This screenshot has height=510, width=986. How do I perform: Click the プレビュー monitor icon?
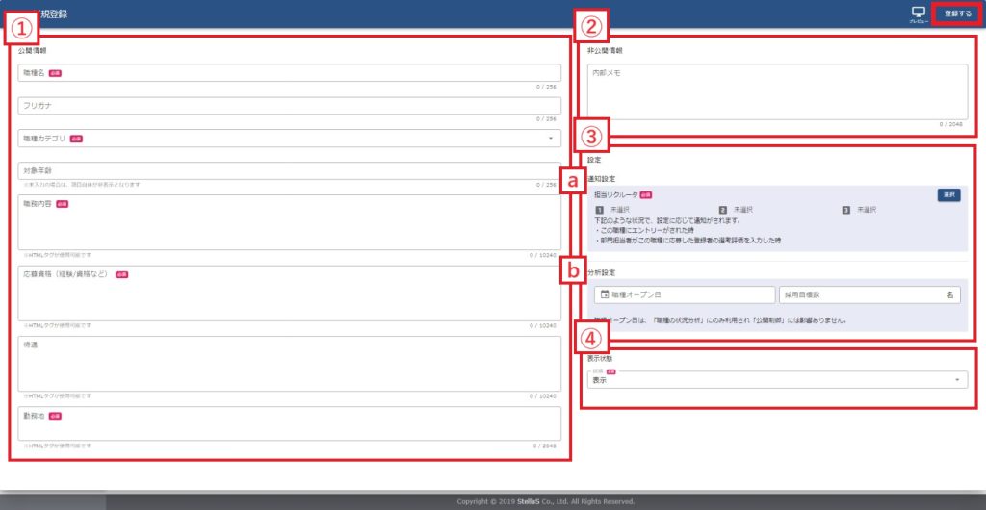click(917, 13)
